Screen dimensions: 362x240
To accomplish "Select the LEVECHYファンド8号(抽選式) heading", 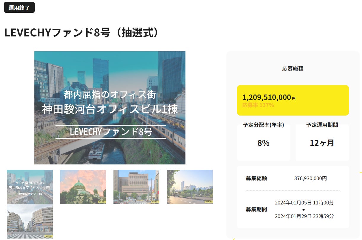I will pos(82,33).
